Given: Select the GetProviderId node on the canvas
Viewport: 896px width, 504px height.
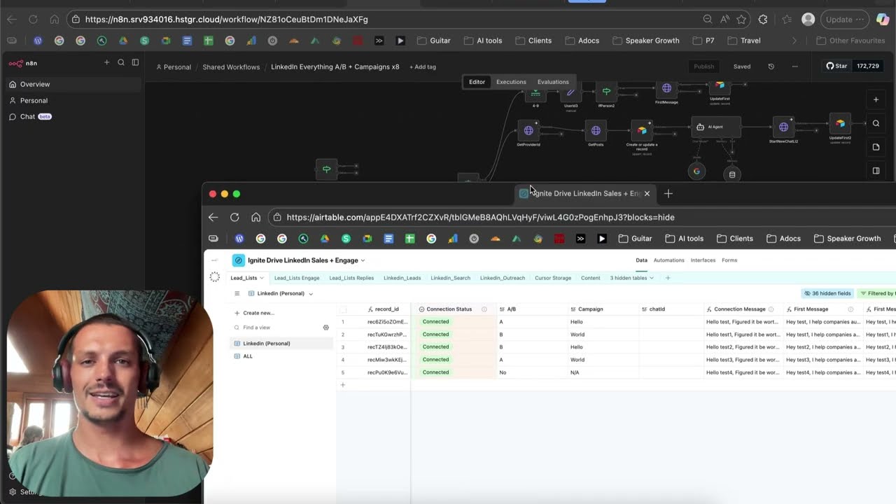Looking at the screenshot, I should 528,130.
